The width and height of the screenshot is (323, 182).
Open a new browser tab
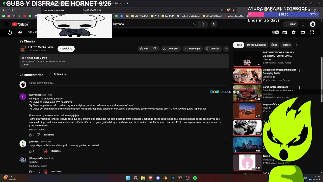click(x=127, y=3)
